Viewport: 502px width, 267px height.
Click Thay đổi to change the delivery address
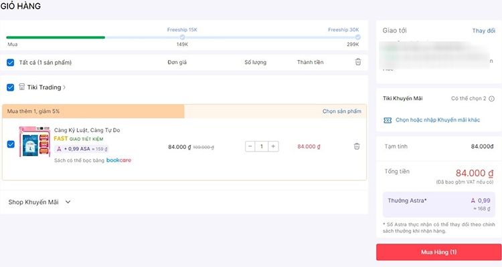(483, 31)
